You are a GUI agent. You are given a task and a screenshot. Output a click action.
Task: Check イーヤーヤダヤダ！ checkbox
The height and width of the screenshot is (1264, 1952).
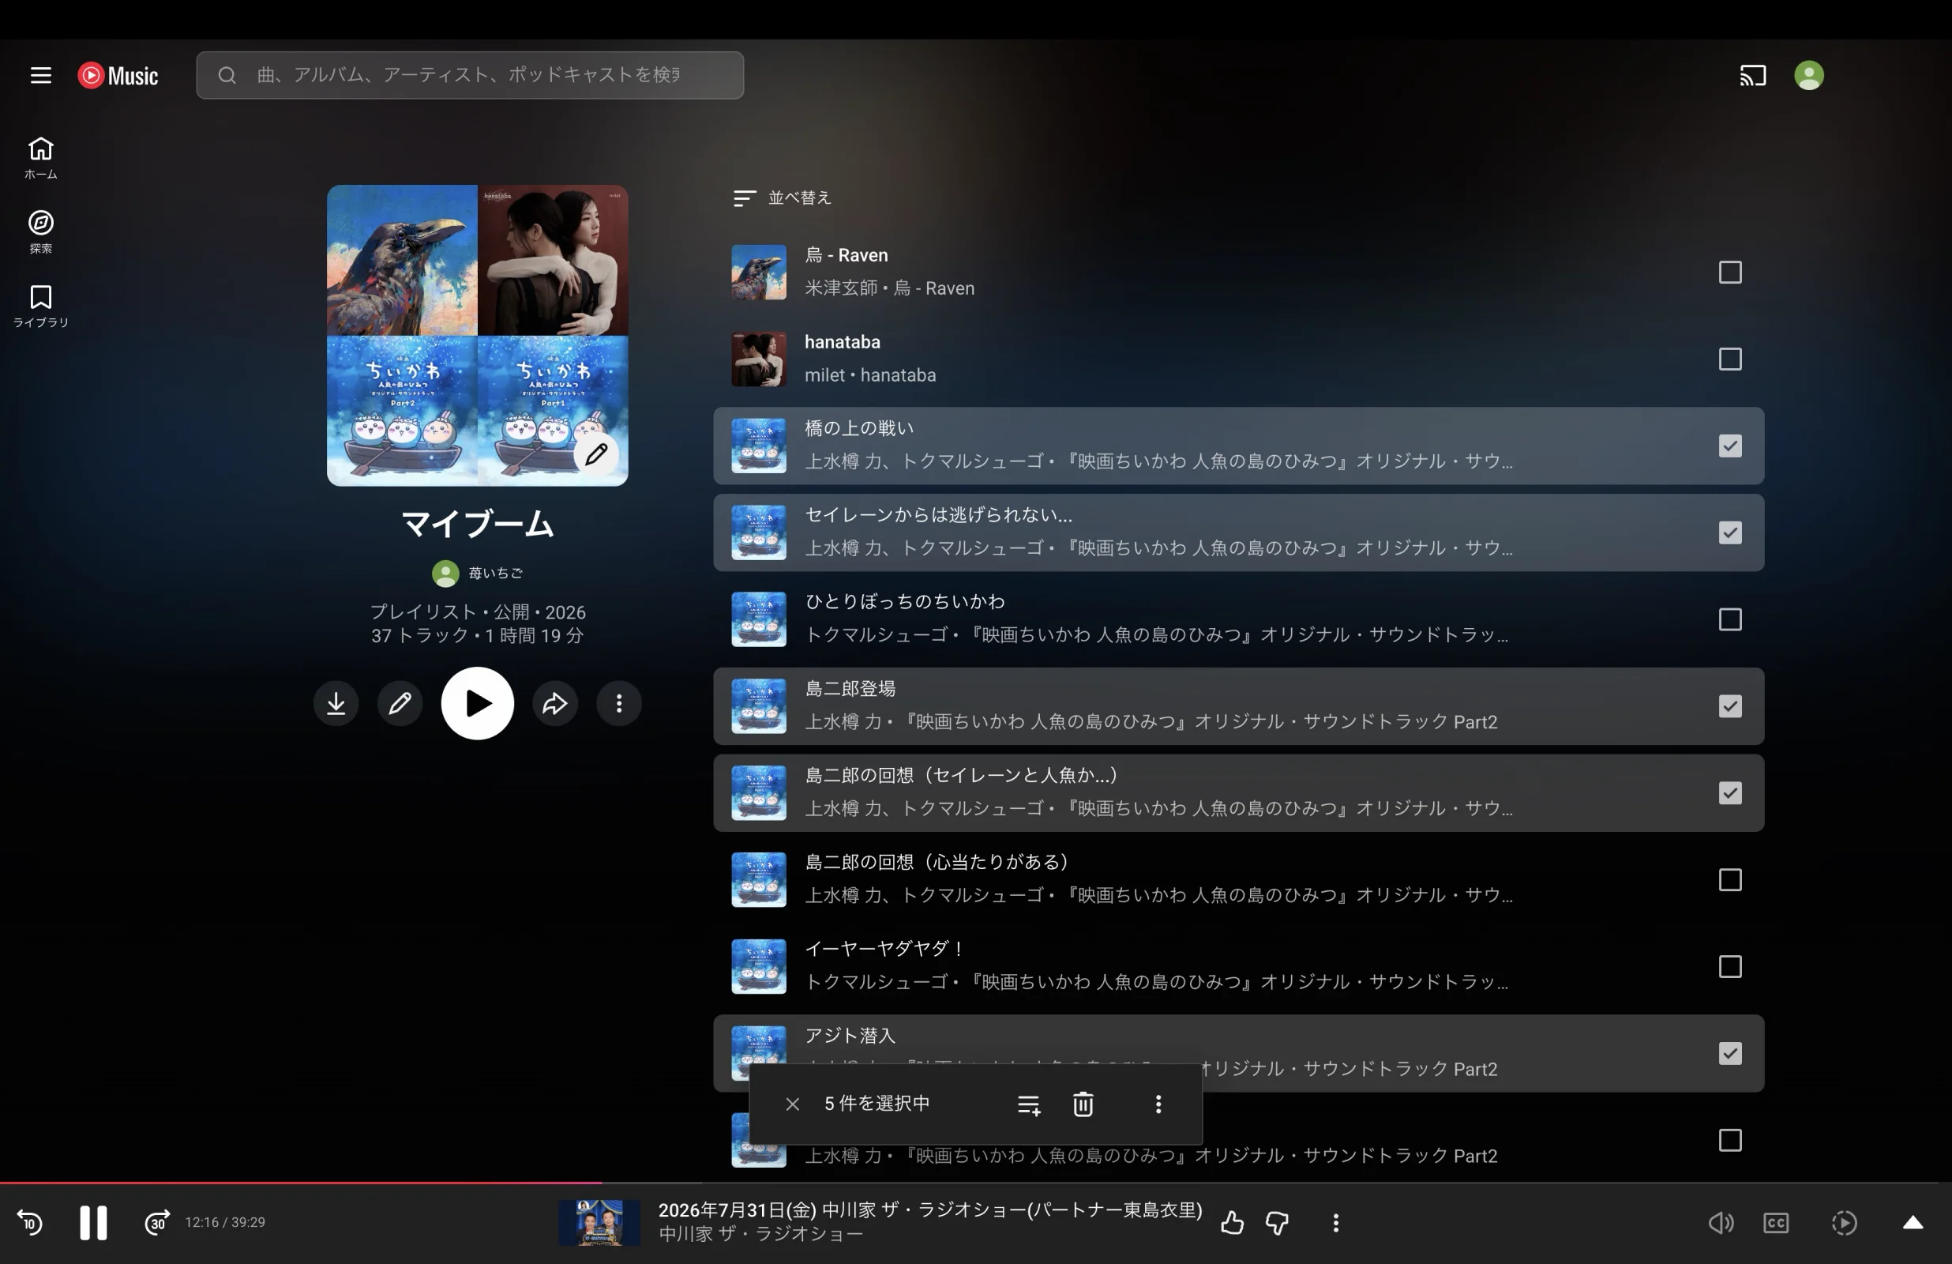(x=1730, y=967)
